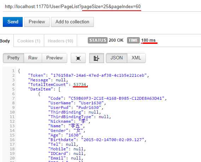The image size is (201, 162).
Task: Click the "Mobile" key
Action: [58, 149]
